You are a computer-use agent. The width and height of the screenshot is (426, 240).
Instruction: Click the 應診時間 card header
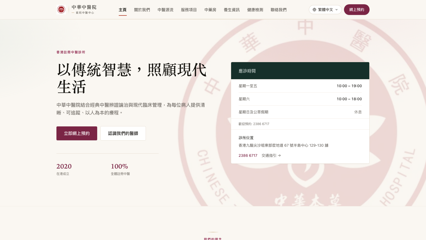click(300, 71)
